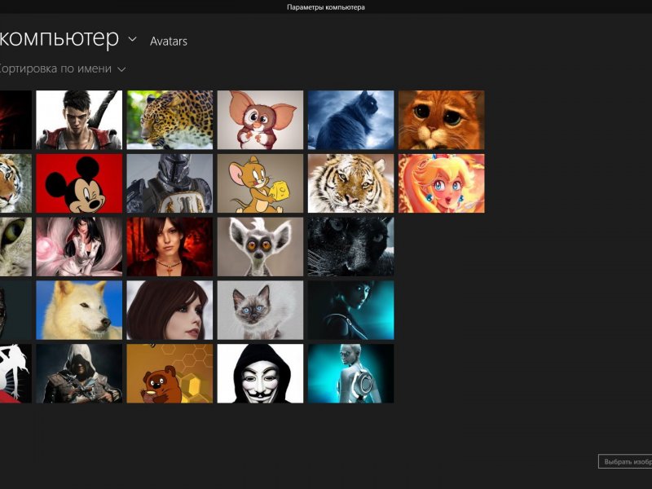Pick the glowing cyan Tron back-view avatar

(x=351, y=373)
